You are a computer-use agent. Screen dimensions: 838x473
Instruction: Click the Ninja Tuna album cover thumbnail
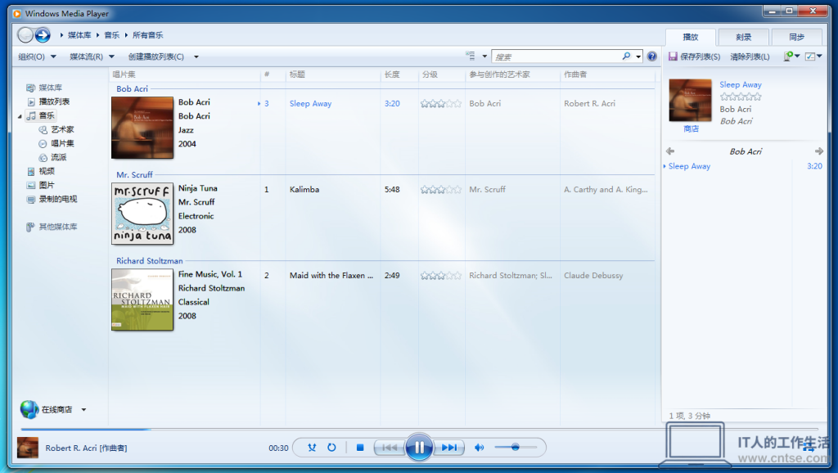(x=142, y=214)
